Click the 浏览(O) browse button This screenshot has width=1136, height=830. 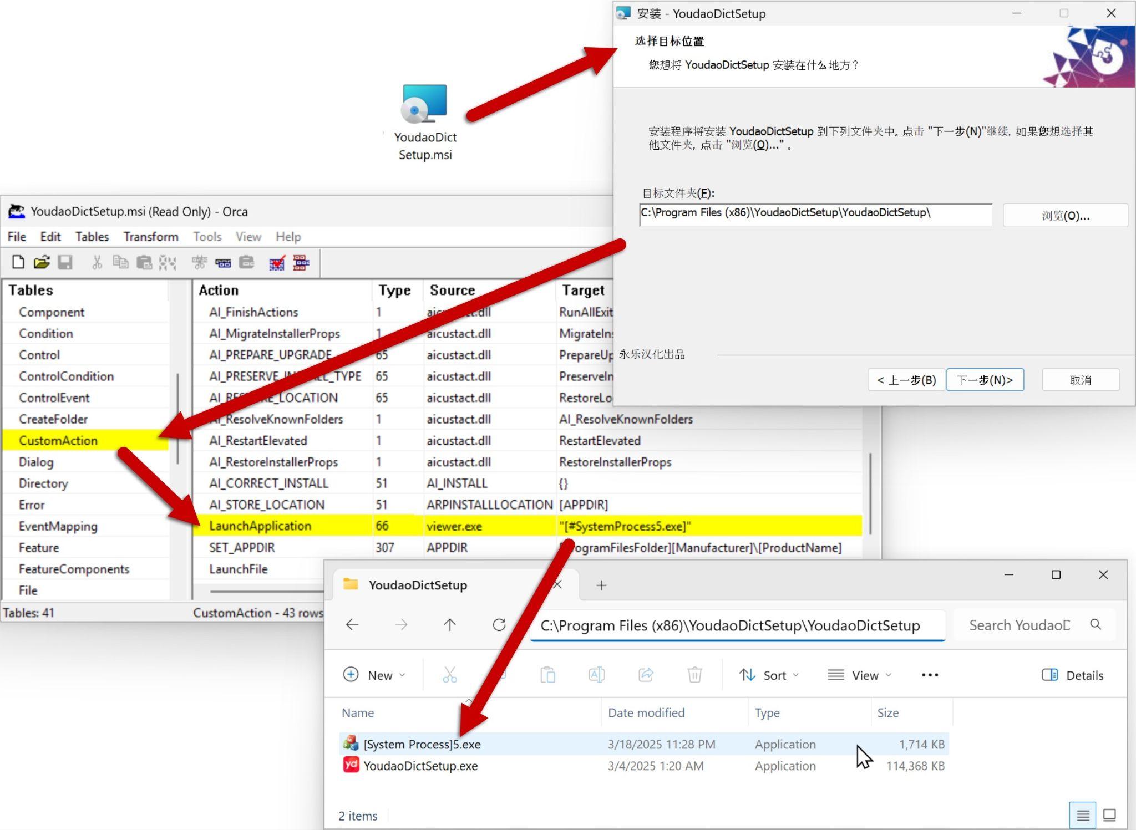[1066, 215]
